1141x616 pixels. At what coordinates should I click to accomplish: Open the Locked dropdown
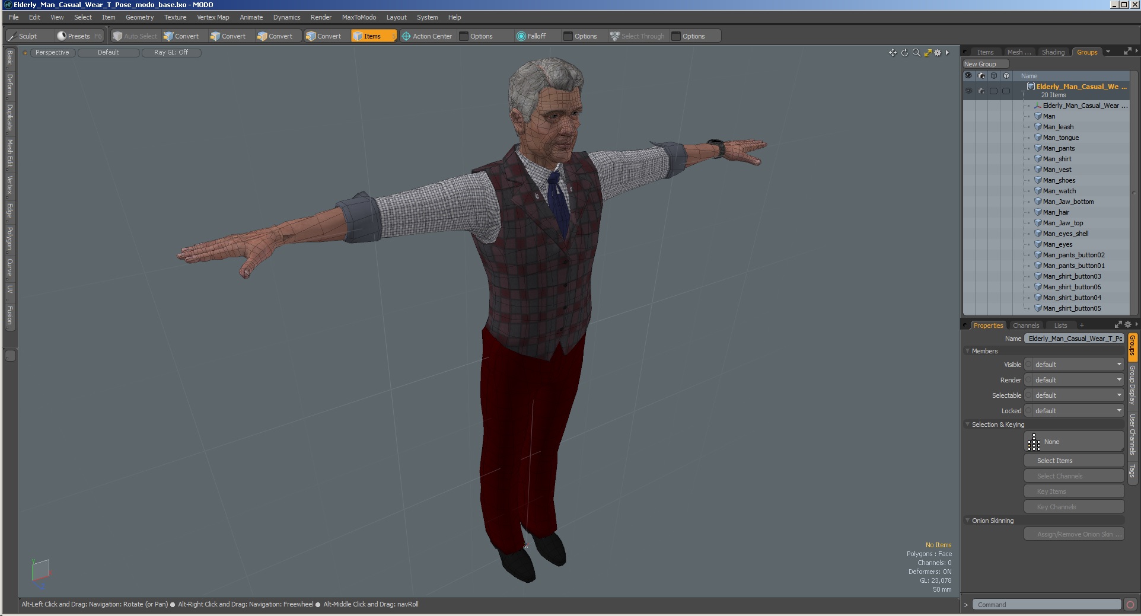click(1078, 411)
